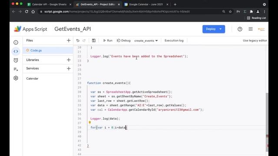Screen dimensions: 278x156
Task: Click the editor vertical scrollbar thumb
Action: 267,122
